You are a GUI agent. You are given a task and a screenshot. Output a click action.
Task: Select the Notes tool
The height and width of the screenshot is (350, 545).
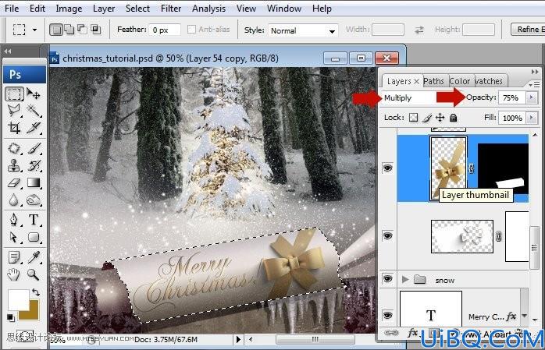[x=14, y=257]
